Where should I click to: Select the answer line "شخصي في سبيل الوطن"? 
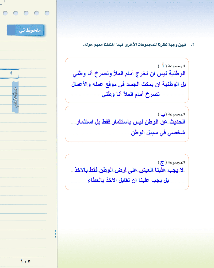point(158,132)
